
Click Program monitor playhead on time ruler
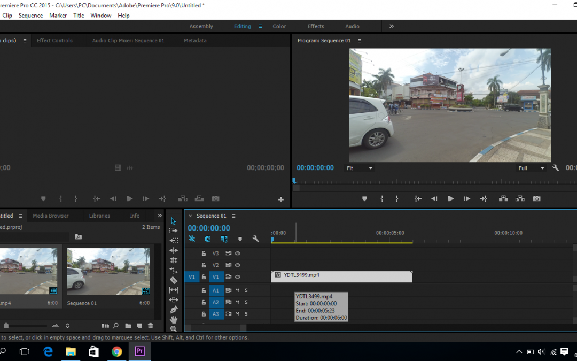click(x=294, y=181)
